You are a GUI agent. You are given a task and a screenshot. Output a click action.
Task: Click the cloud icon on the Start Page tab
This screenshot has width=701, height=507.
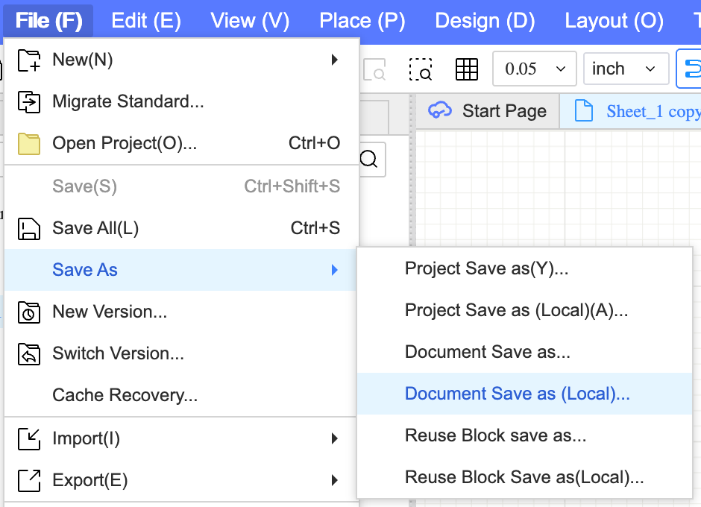pyautogui.click(x=441, y=110)
